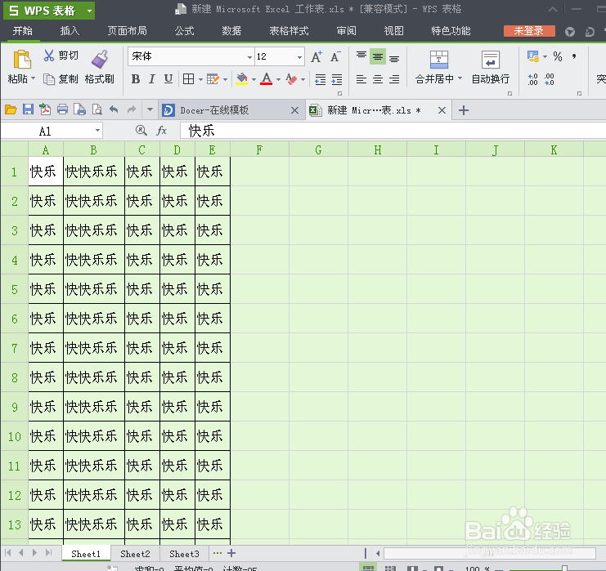
Task: Click decrease indent icon
Action: tap(321, 79)
